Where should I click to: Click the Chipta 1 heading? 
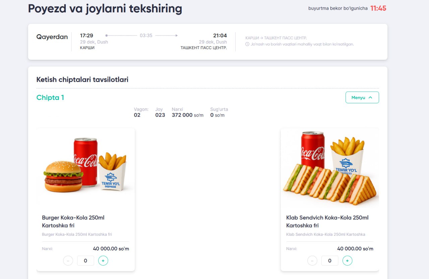click(50, 98)
